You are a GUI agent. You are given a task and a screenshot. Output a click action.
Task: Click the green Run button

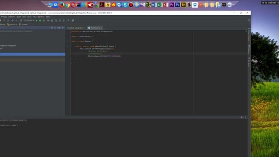point(37,20)
